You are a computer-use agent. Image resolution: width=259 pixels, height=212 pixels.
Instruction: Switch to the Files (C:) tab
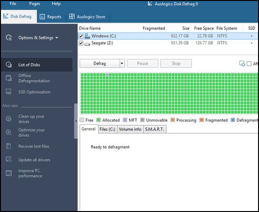pos(107,129)
